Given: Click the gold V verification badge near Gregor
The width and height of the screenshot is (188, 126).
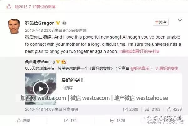Looking at the screenshot, I should [58, 23].
